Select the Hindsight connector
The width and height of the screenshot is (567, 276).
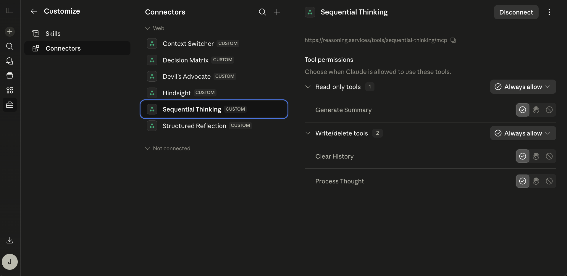click(x=214, y=93)
